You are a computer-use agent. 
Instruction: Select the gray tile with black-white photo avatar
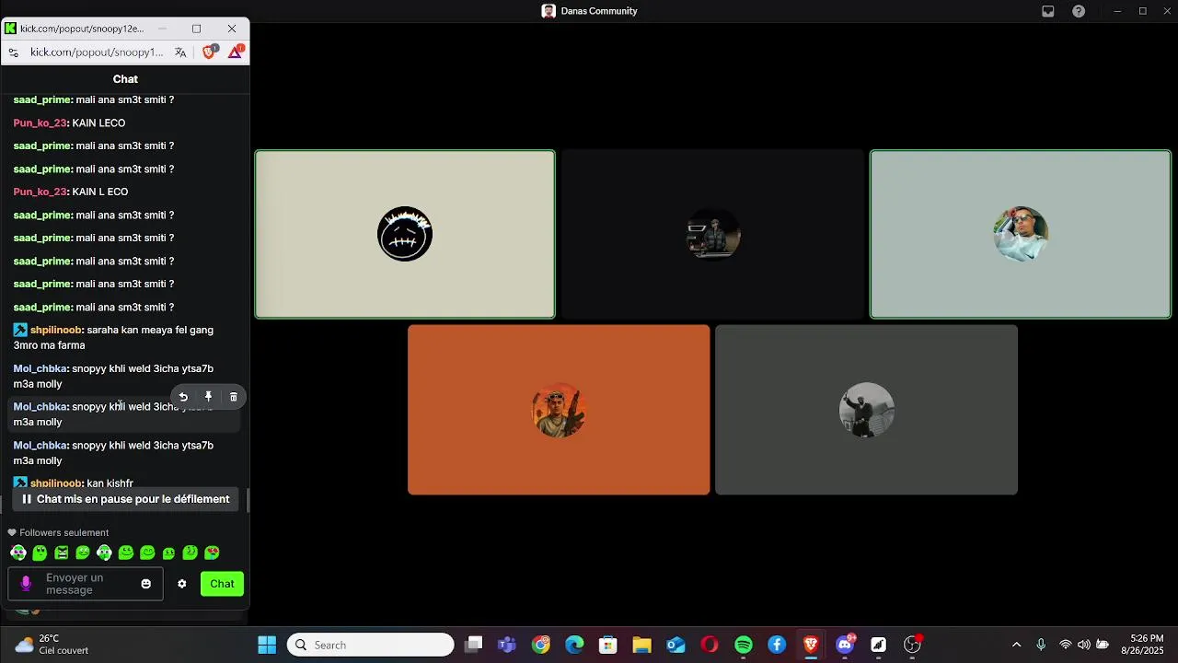pos(866,410)
